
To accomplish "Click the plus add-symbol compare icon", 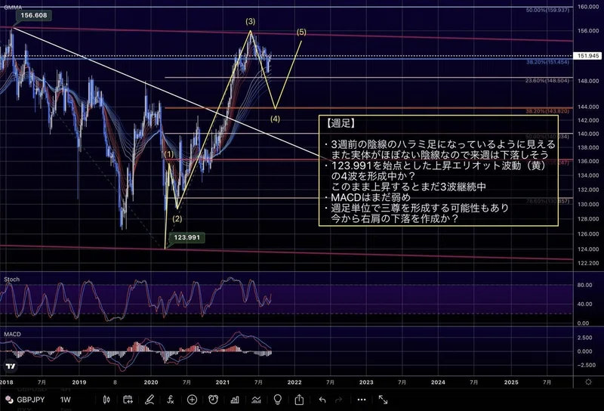I will pos(192,400).
